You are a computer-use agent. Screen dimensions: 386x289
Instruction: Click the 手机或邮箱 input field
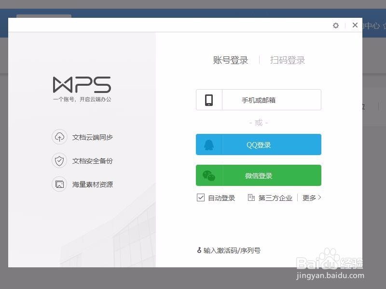[270, 99]
